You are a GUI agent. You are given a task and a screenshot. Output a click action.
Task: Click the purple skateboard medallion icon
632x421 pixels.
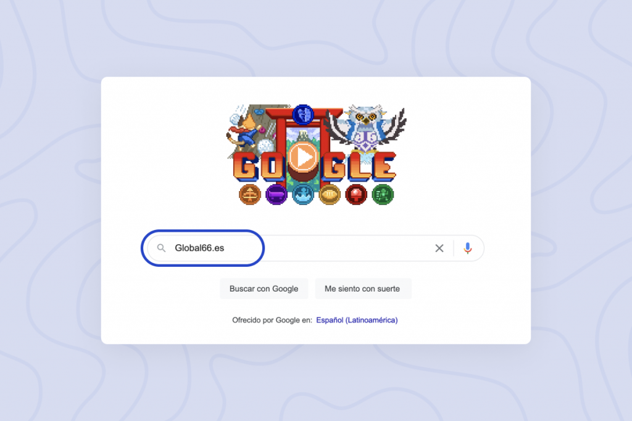click(276, 195)
